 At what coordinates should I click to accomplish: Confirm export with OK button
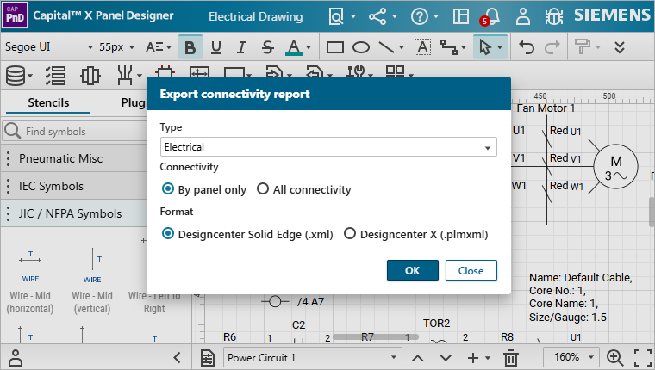pyautogui.click(x=413, y=270)
